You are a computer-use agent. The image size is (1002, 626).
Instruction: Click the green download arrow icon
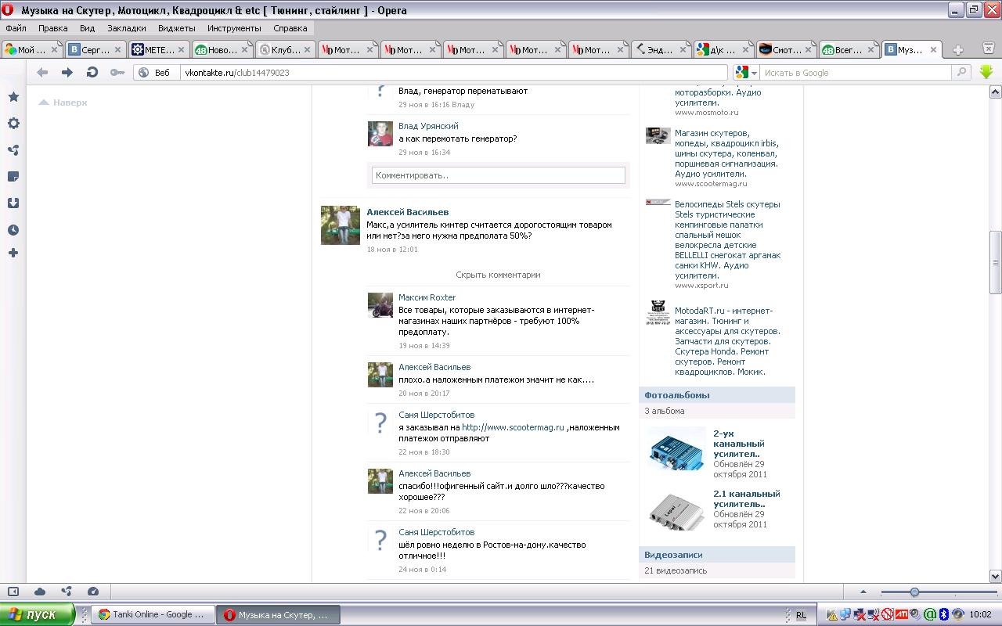click(986, 72)
